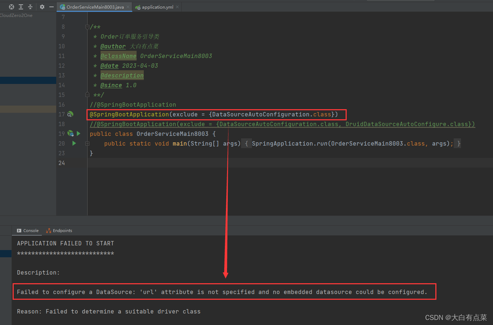Close the OrderServiceMain8003.java tab
The width and height of the screenshot is (493, 325).
click(128, 7)
